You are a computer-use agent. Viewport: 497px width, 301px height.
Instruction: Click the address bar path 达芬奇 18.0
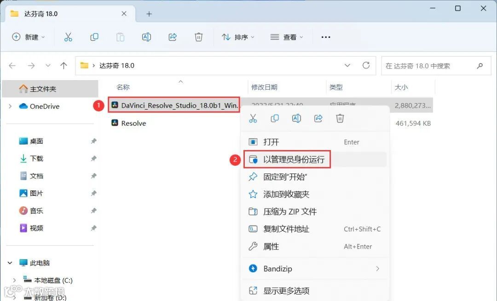117,66
